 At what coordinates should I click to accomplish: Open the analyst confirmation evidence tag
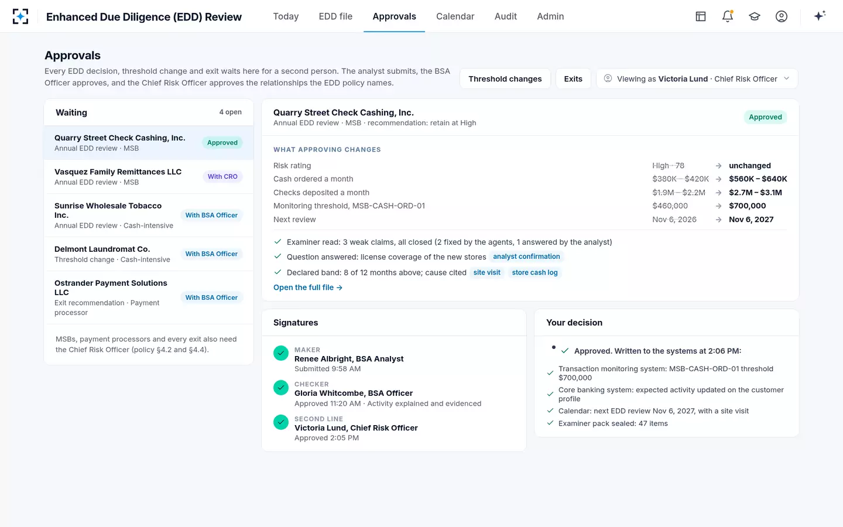[526, 256]
